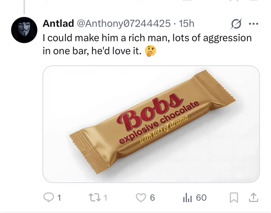
Task: Click the repost count next to retweet icon
Action: coord(105,198)
